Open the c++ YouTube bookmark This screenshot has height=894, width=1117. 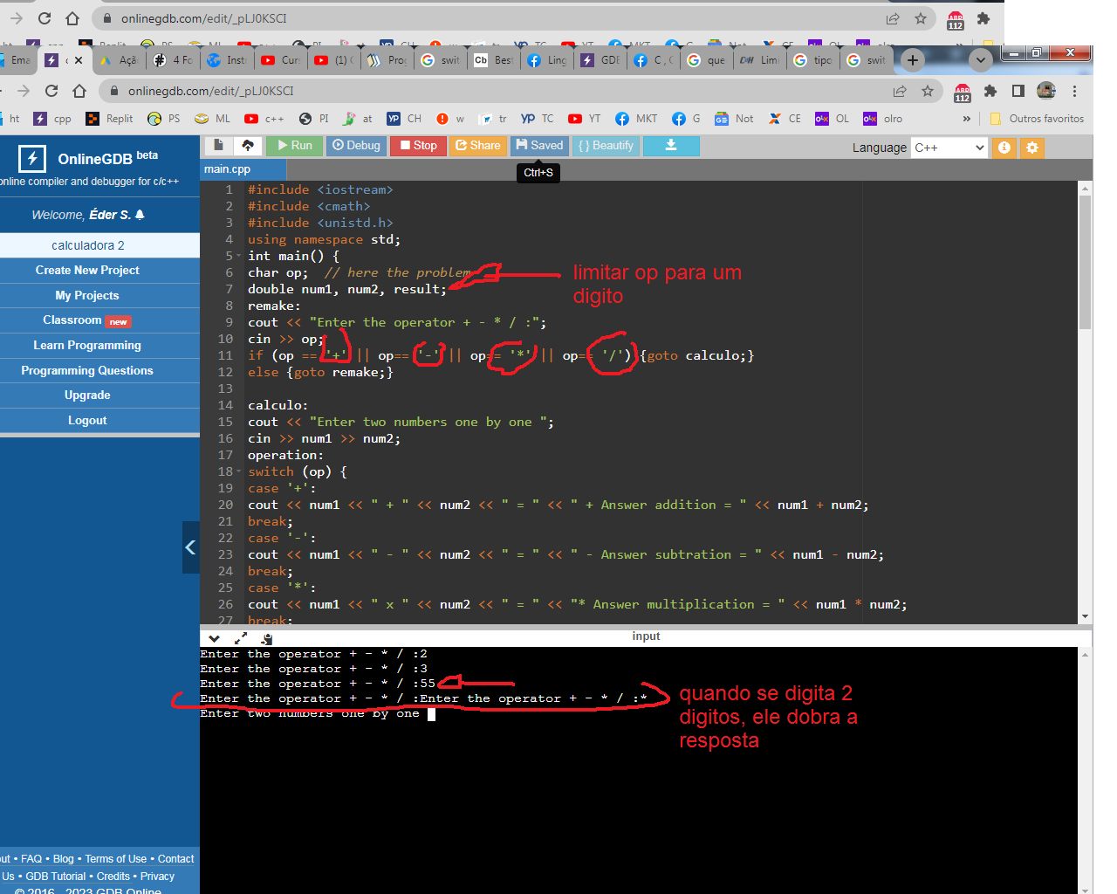[x=264, y=119]
